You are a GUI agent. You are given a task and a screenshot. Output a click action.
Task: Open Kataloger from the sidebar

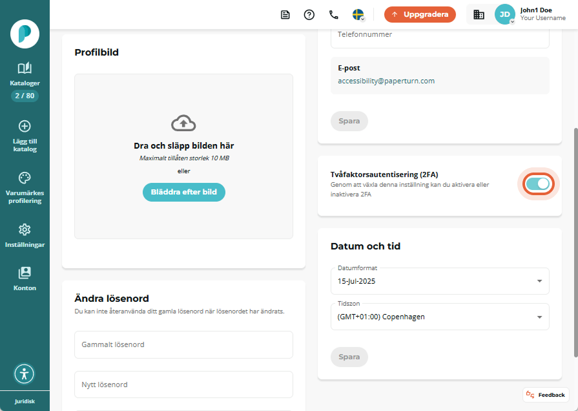pos(25,74)
